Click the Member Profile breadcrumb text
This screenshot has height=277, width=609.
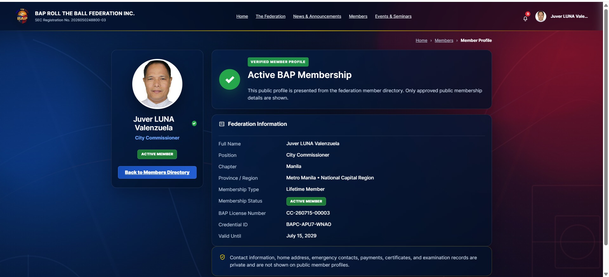coord(476,41)
